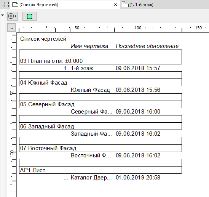
Task: Select row 04 Южный Фасад
Action: tap(101, 82)
